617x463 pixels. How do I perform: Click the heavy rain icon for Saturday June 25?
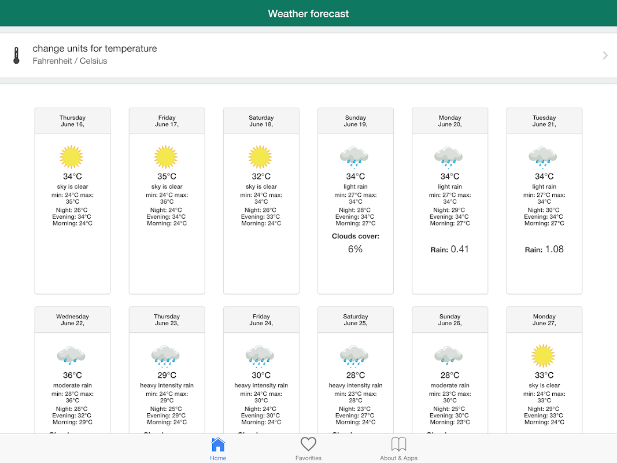354,356
